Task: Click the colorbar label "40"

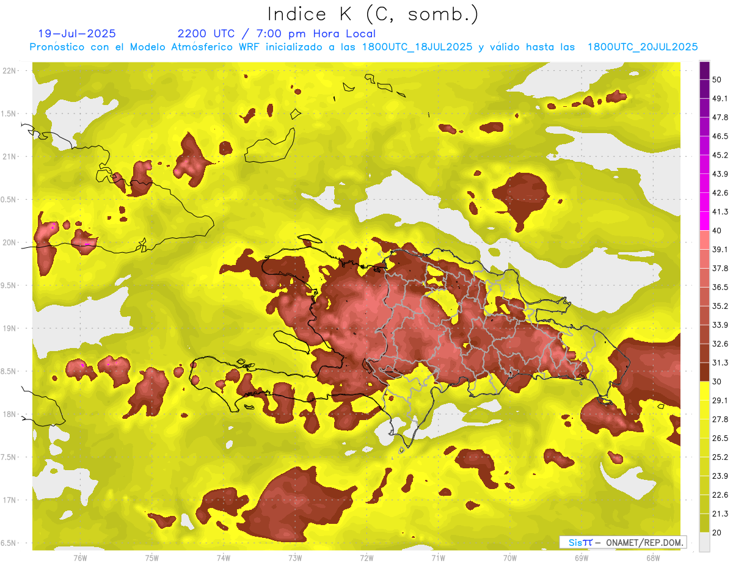Action: (x=717, y=231)
